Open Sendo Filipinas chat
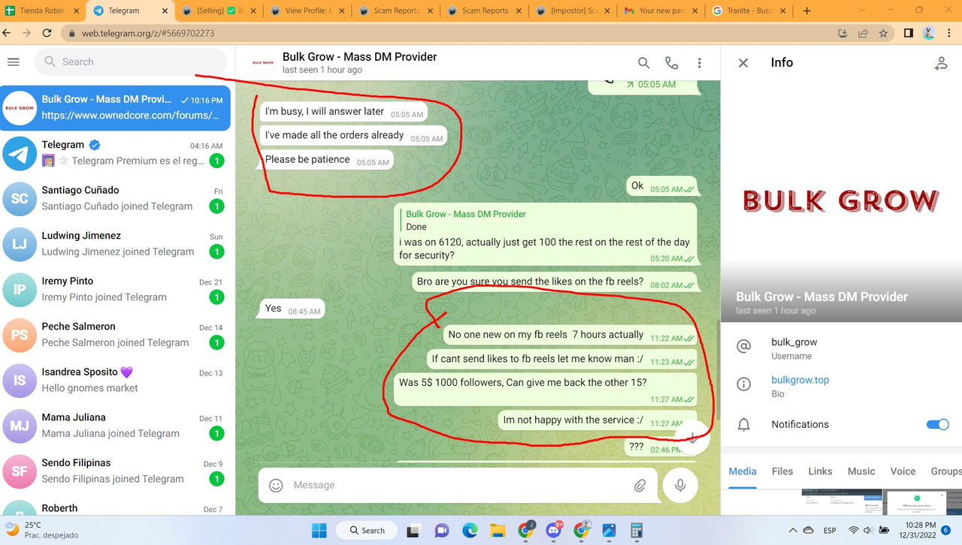The width and height of the screenshot is (962, 545). [x=115, y=471]
